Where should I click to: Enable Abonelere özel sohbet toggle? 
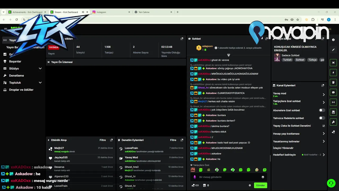322,110
